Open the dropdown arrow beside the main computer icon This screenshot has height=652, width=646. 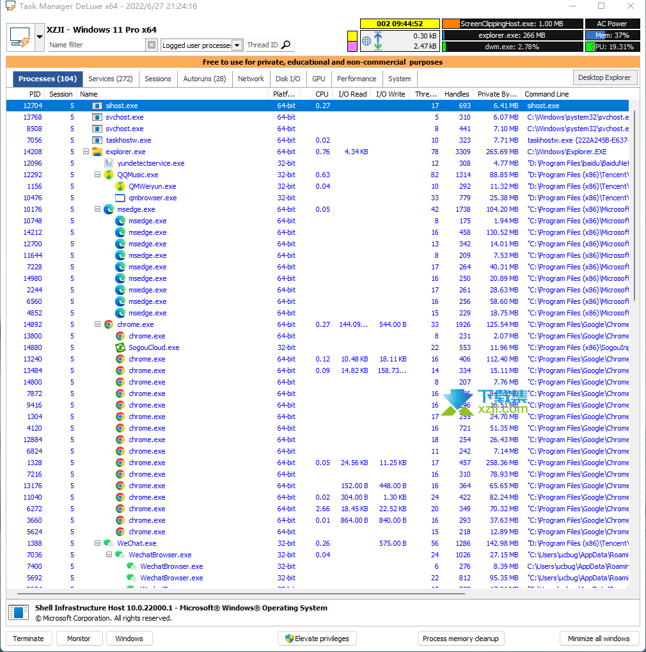[40, 37]
